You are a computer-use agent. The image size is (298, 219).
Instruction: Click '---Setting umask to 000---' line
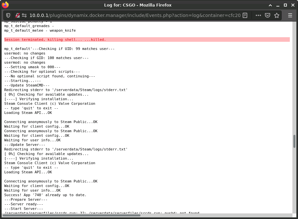tap(32, 67)
